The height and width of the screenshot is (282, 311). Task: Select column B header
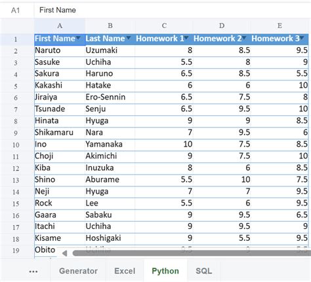point(110,26)
